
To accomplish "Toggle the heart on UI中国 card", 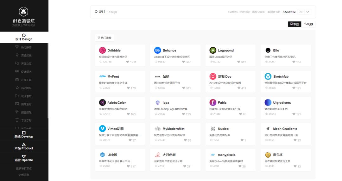I will pos(128,166).
